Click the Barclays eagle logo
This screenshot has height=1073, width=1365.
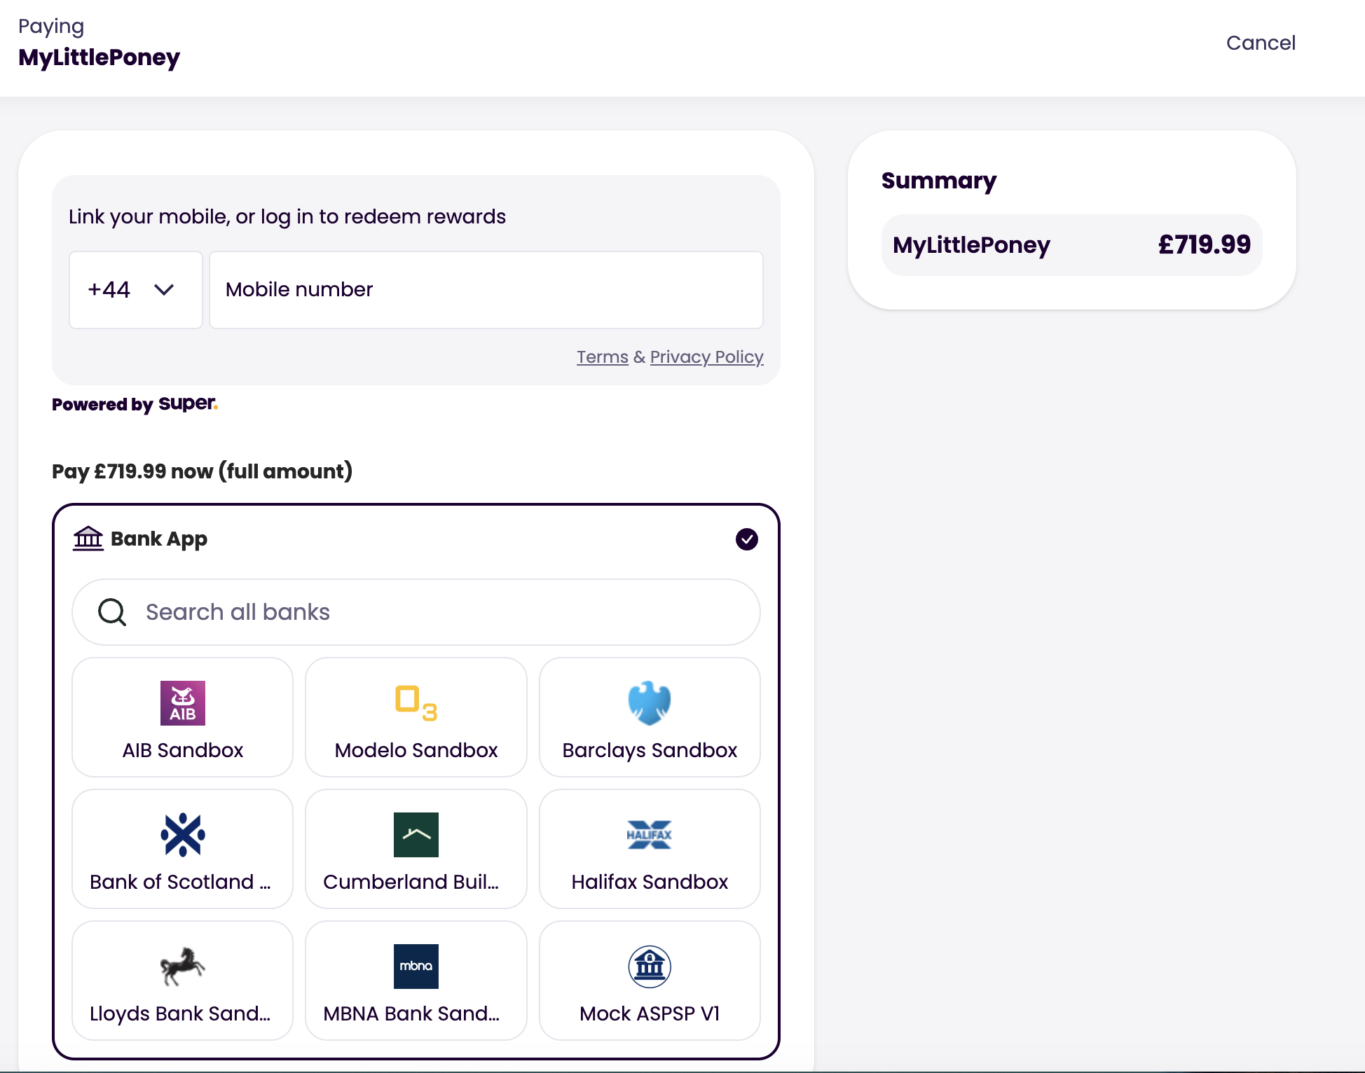[x=650, y=702]
